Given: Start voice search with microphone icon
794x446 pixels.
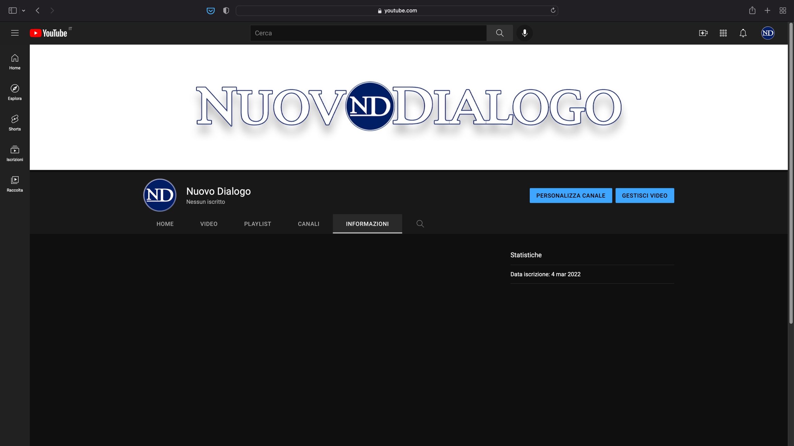Looking at the screenshot, I should pyautogui.click(x=524, y=33).
